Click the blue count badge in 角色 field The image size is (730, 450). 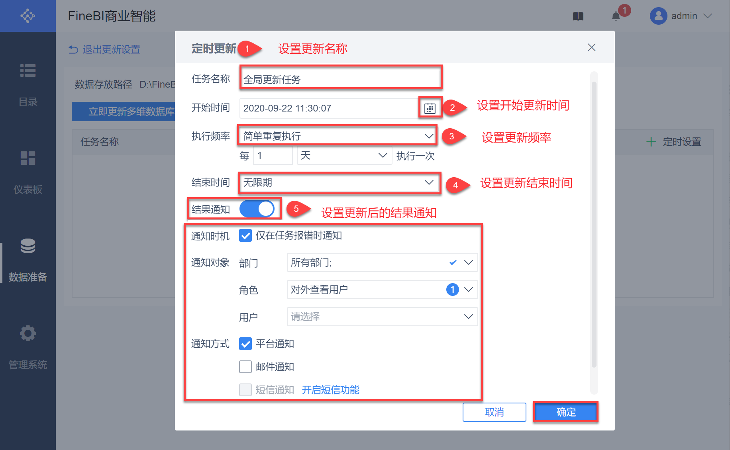coord(453,290)
